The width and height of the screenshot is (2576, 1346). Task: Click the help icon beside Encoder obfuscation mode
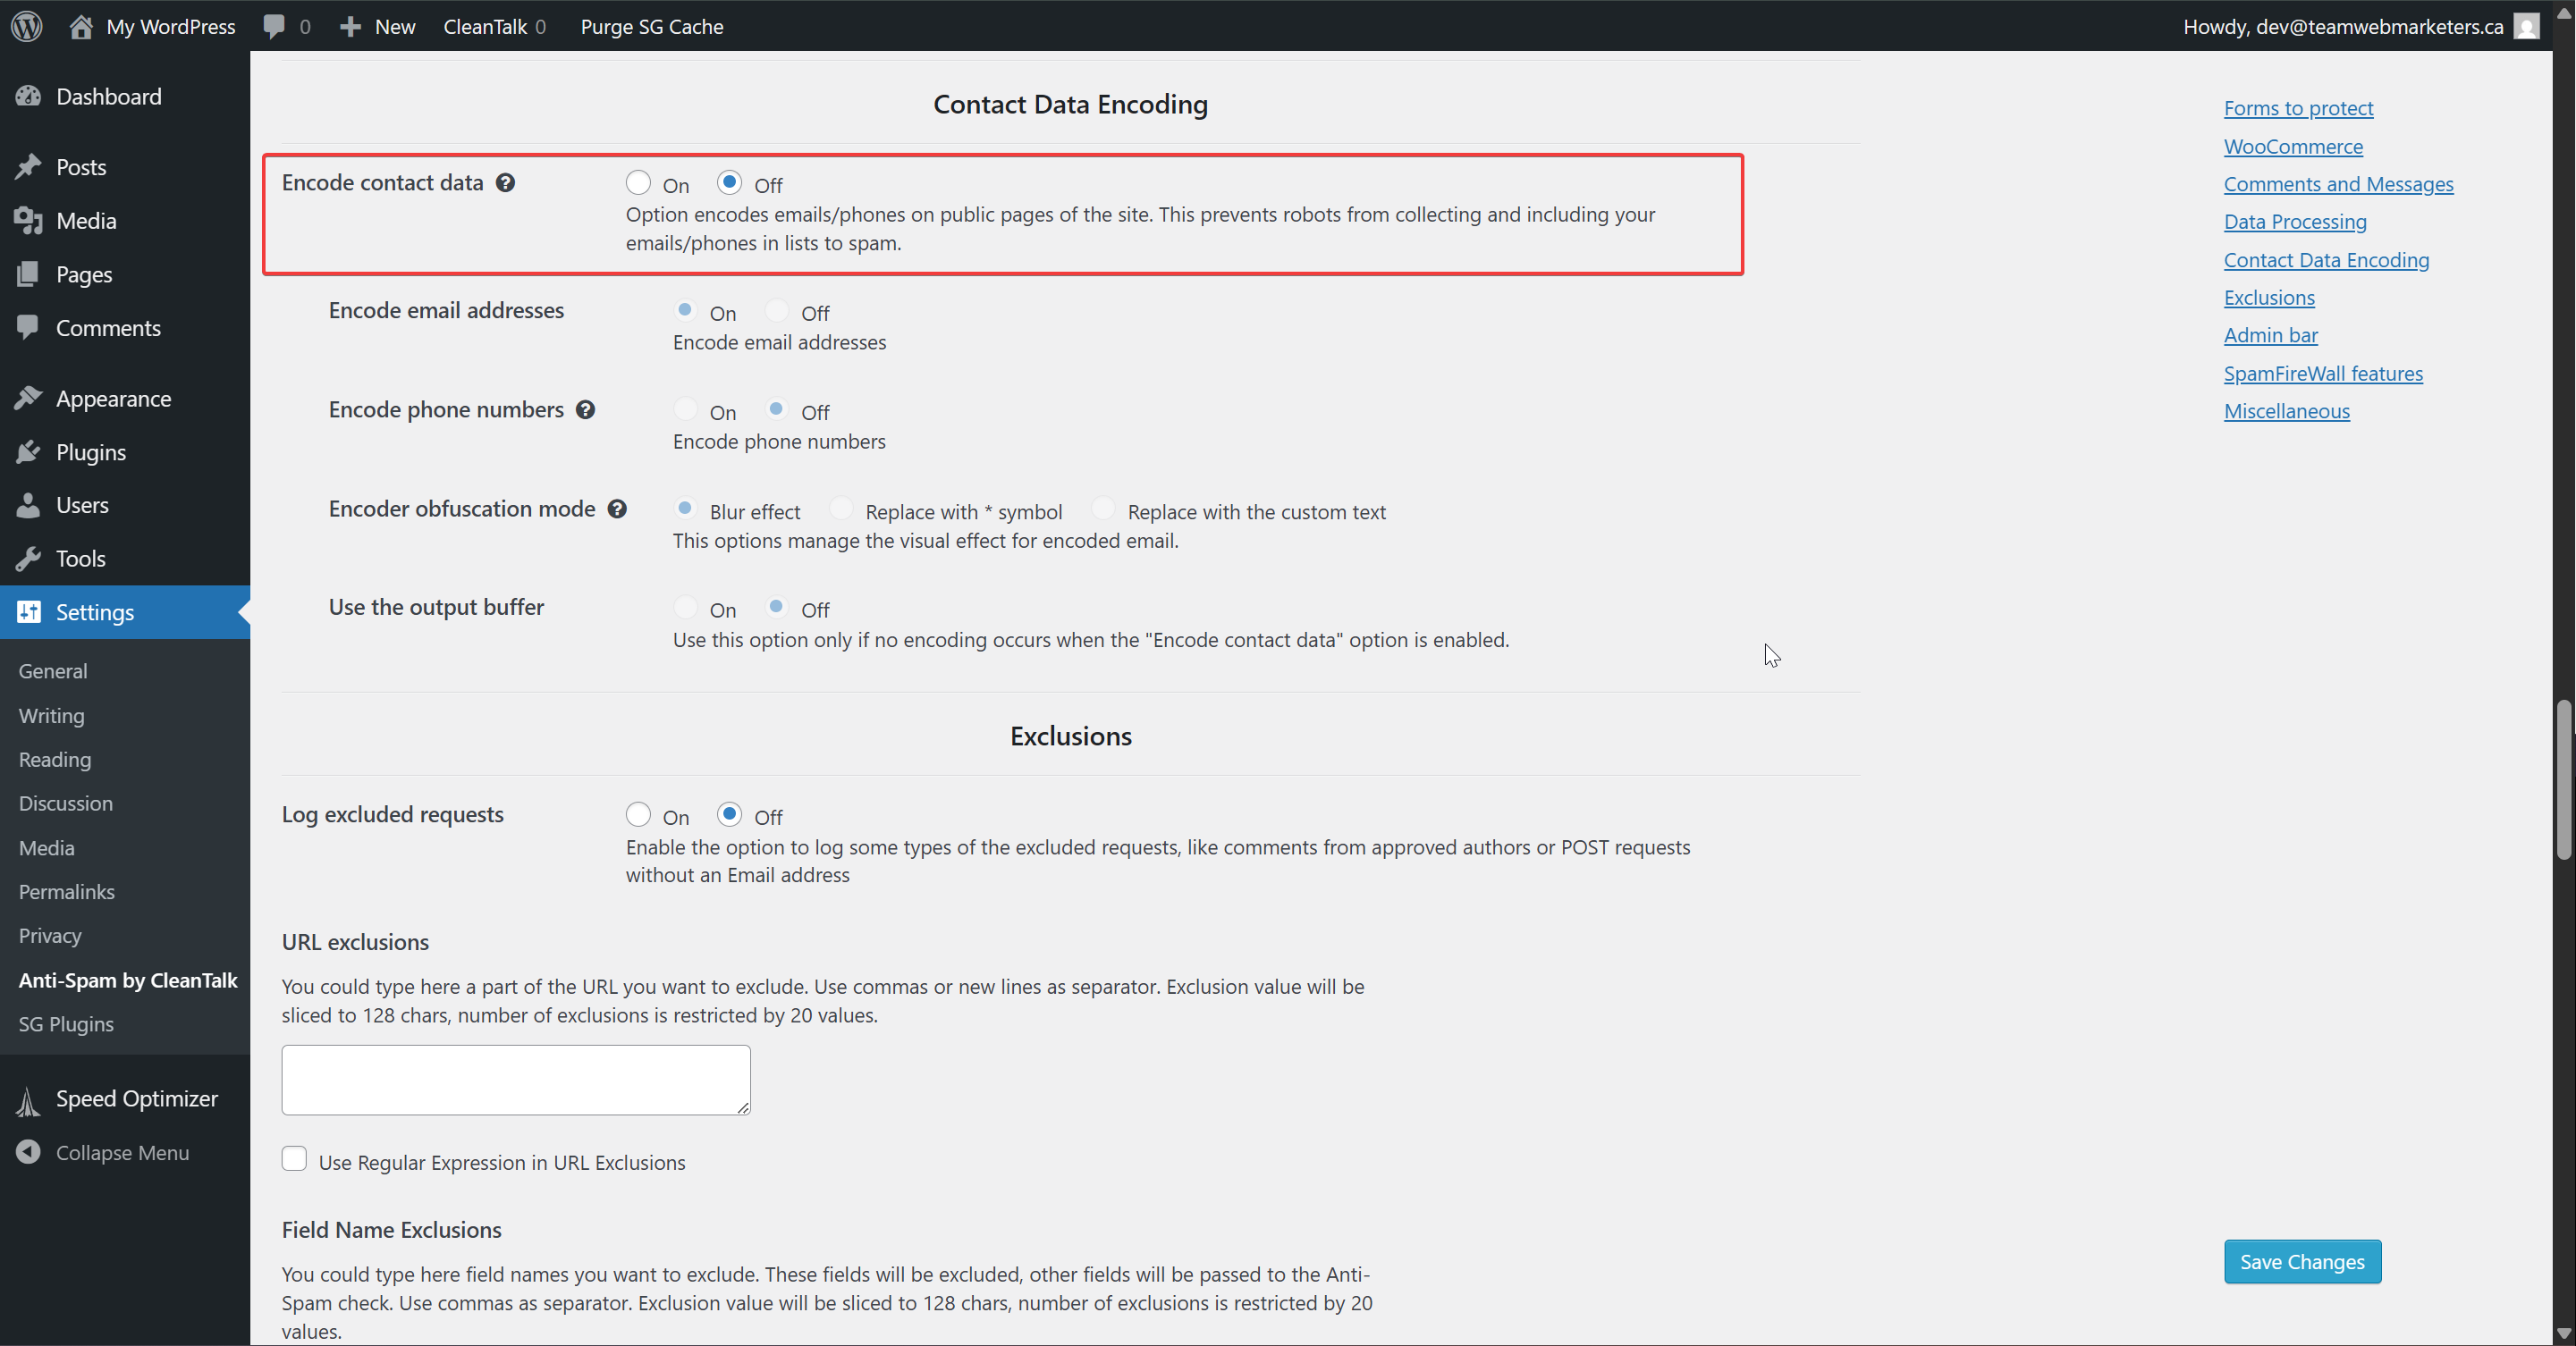[617, 509]
